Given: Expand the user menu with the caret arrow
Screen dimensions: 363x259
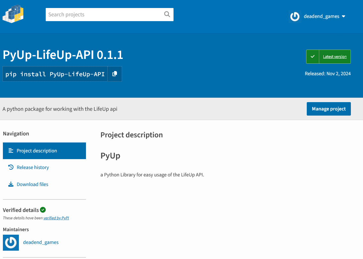Looking at the screenshot, I should point(344,16).
